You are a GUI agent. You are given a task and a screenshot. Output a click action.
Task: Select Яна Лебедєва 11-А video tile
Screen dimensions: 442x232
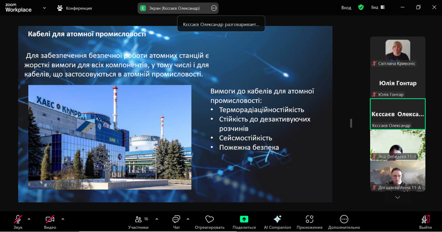coord(398,145)
